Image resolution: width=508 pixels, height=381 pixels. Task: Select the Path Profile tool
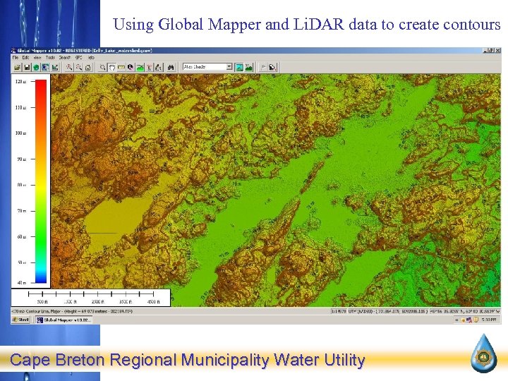click(x=140, y=68)
